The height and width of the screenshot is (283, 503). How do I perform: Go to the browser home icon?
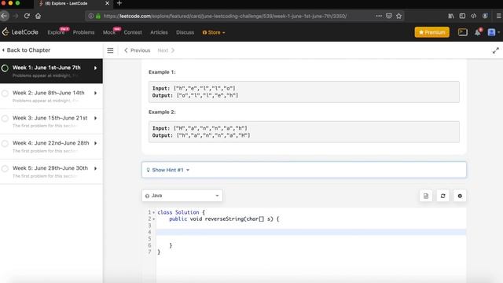pyautogui.click(x=39, y=16)
